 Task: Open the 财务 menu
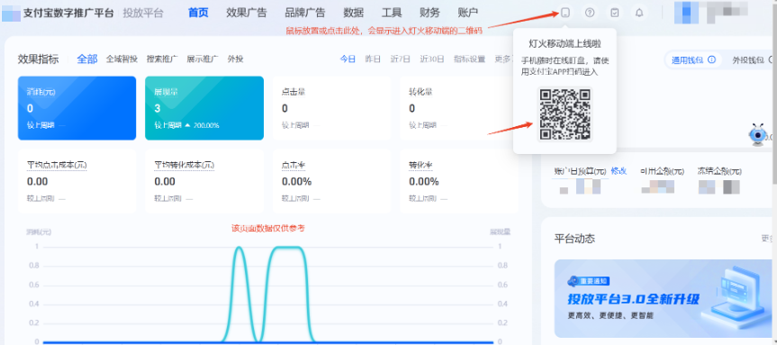point(429,13)
